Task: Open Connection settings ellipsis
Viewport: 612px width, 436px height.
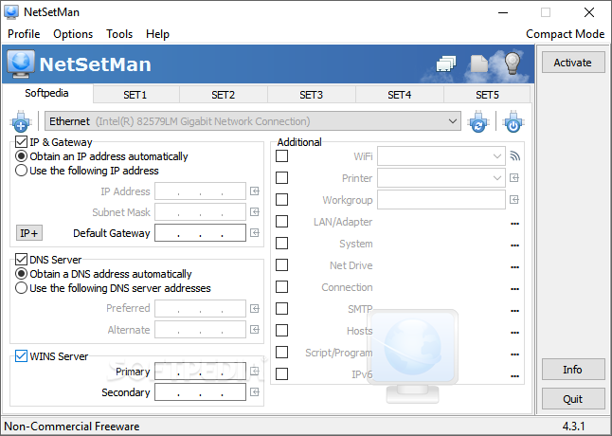Action: click(514, 289)
